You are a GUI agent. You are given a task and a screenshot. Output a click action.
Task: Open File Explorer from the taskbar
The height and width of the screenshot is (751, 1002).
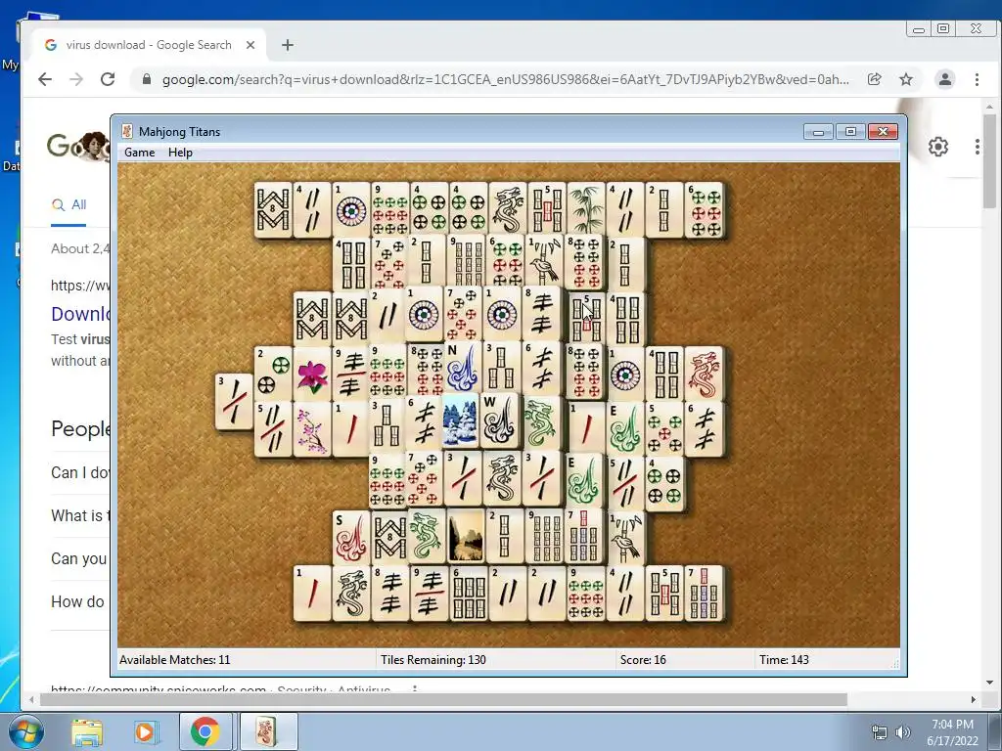click(x=86, y=731)
